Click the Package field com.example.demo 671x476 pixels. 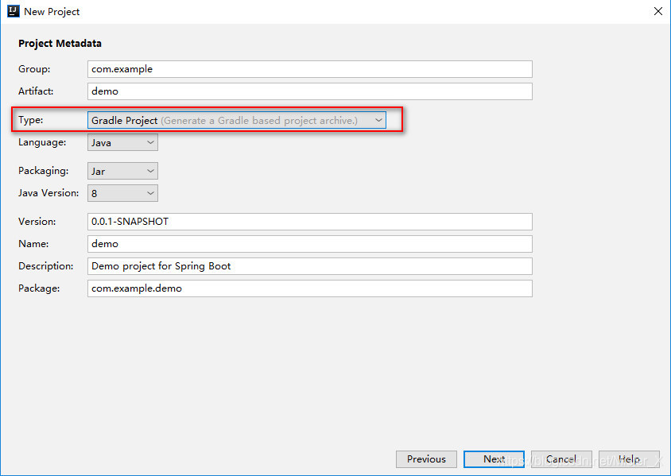(x=310, y=288)
